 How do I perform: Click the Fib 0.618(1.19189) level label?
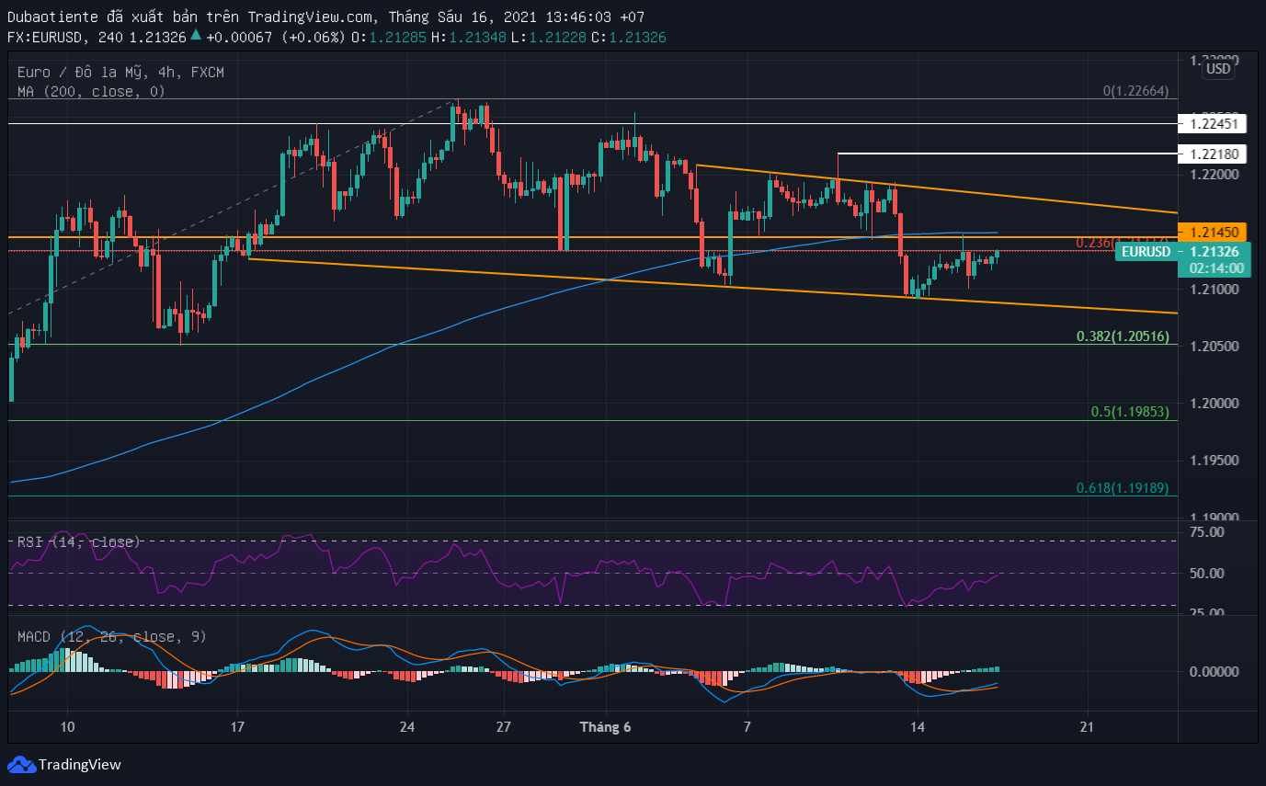point(1123,487)
